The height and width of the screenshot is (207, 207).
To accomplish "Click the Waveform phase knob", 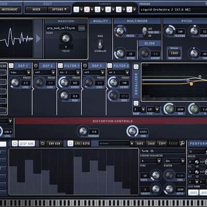I will pyautogui.click(x=66, y=38).
